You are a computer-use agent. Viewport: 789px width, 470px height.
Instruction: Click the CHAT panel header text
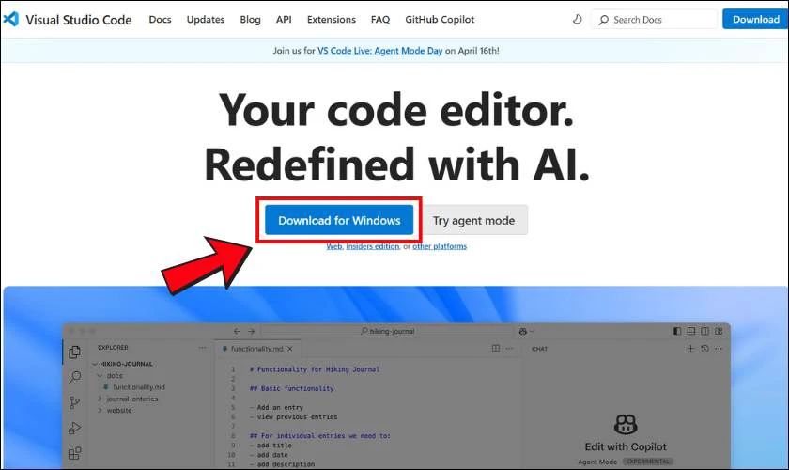(x=539, y=349)
